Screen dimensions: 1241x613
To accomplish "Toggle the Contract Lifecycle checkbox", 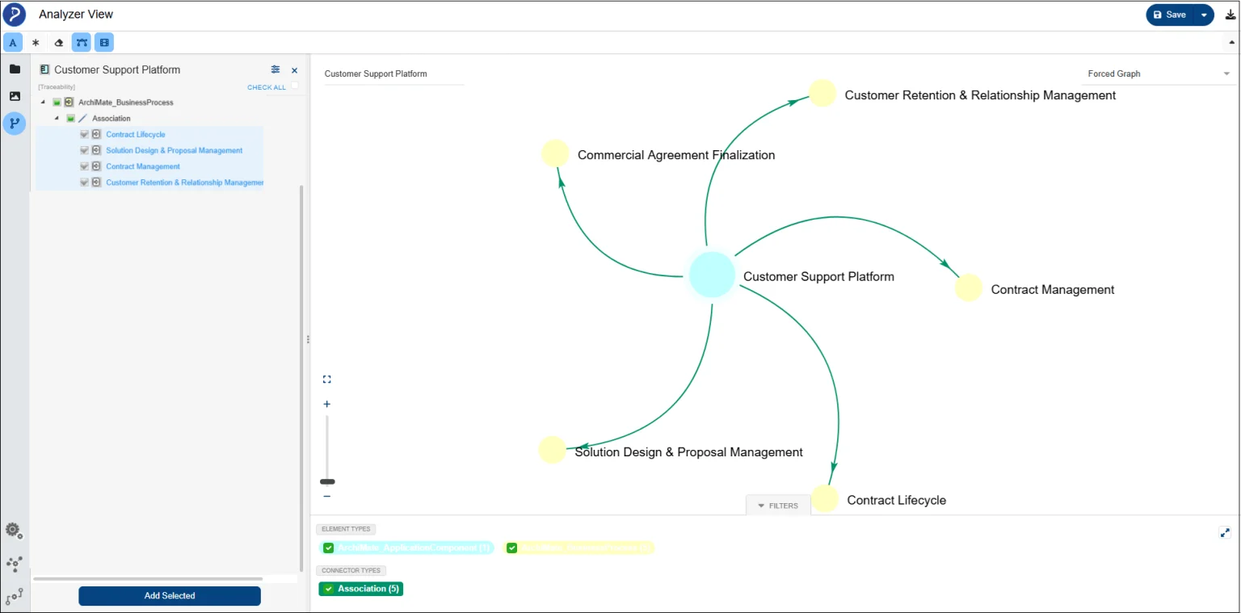I will (84, 135).
